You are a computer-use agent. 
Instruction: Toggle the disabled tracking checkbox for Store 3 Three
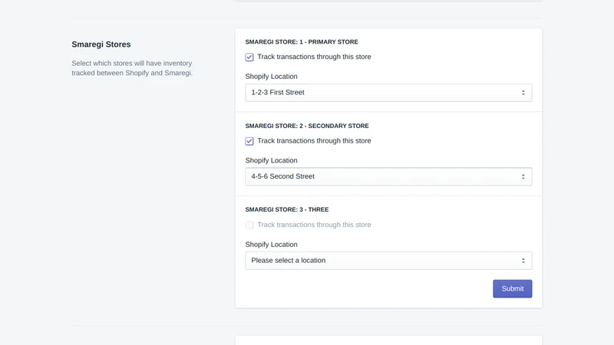click(x=249, y=225)
